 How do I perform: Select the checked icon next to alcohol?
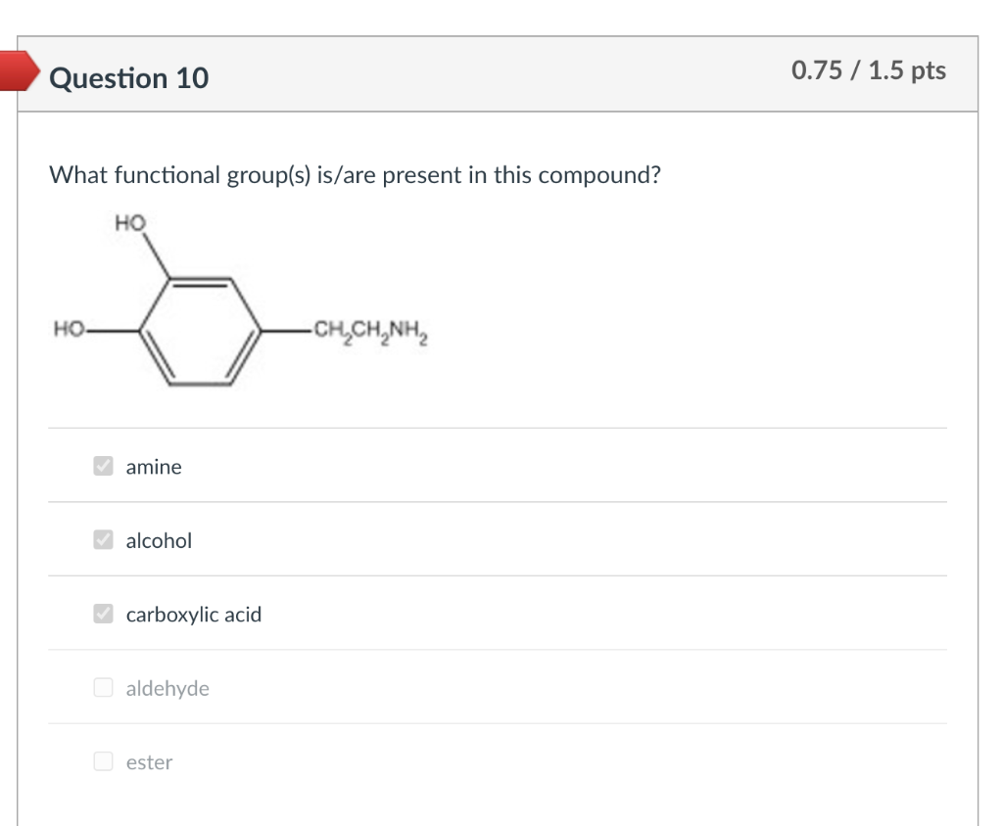[x=102, y=540]
